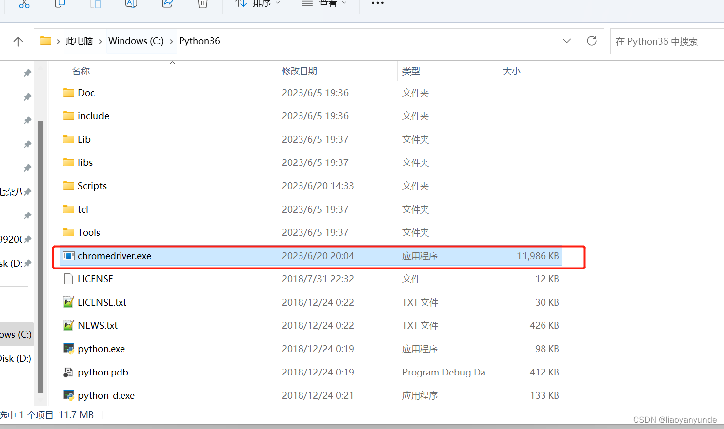Click the folder icon in the address bar
The image size is (724, 429).
click(x=46, y=41)
